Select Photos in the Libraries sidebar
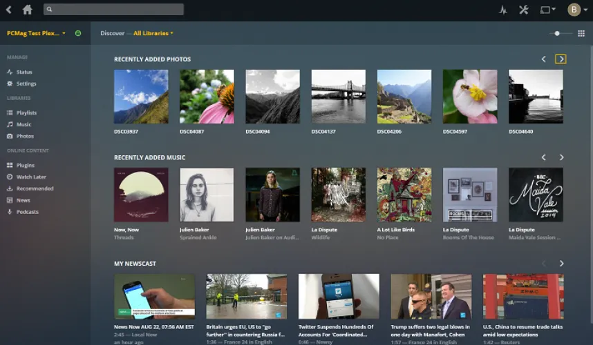Image resolution: width=593 pixels, height=345 pixels. click(25, 137)
